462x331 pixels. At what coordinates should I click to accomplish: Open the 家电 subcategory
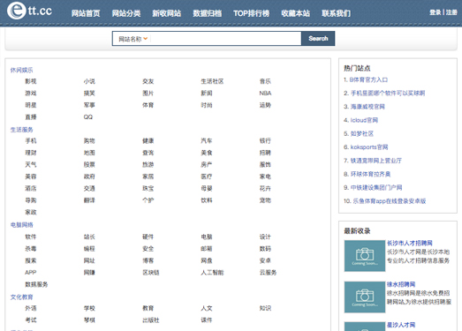tap(265, 177)
